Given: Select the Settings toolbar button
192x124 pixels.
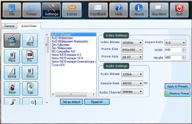Looking at the screenshot, I should (52, 10).
